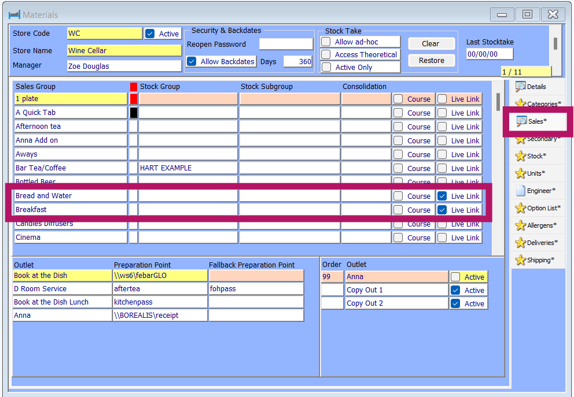The width and height of the screenshot is (574, 397).
Task: Click the Engineer page icon
Action: coord(520,191)
